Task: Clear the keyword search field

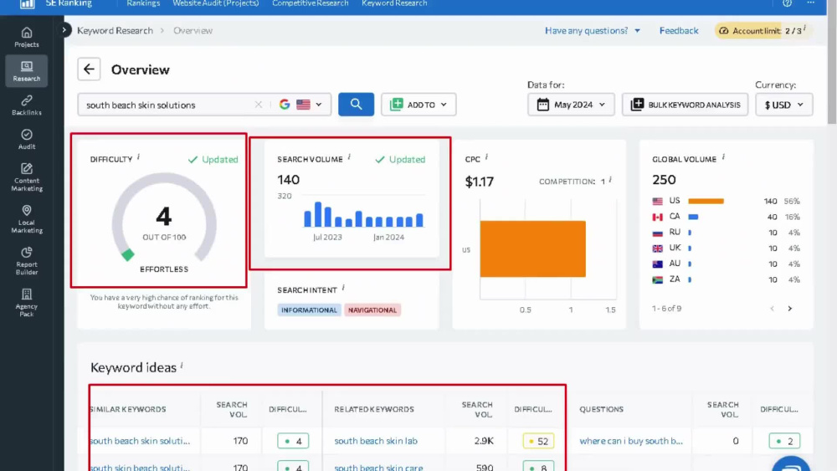Action: (x=259, y=105)
